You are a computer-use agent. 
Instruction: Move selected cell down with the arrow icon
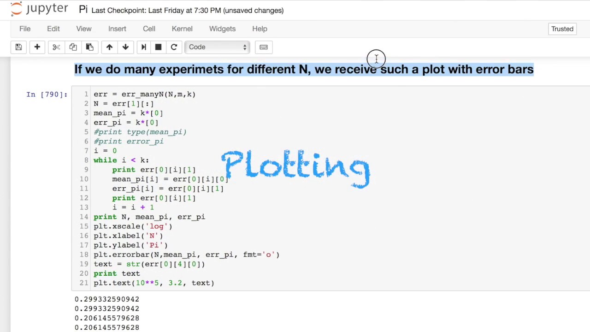(125, 47)
